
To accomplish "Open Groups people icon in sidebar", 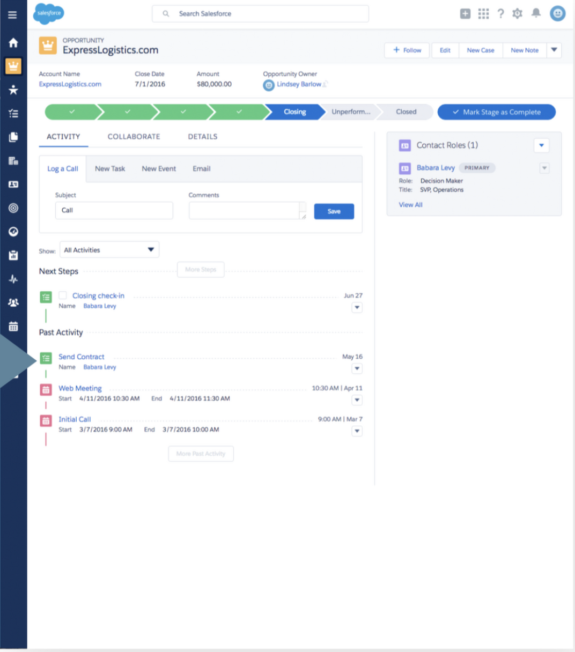I will click(13, 302).
